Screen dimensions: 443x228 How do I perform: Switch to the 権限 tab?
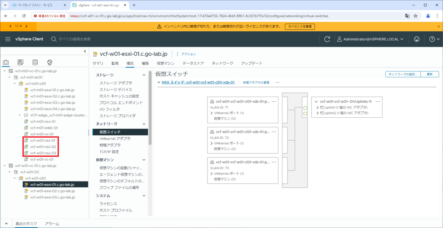(x=145, y=63)
